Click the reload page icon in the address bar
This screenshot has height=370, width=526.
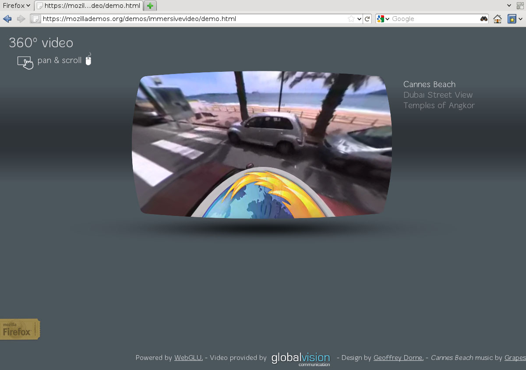coord(367,19)
